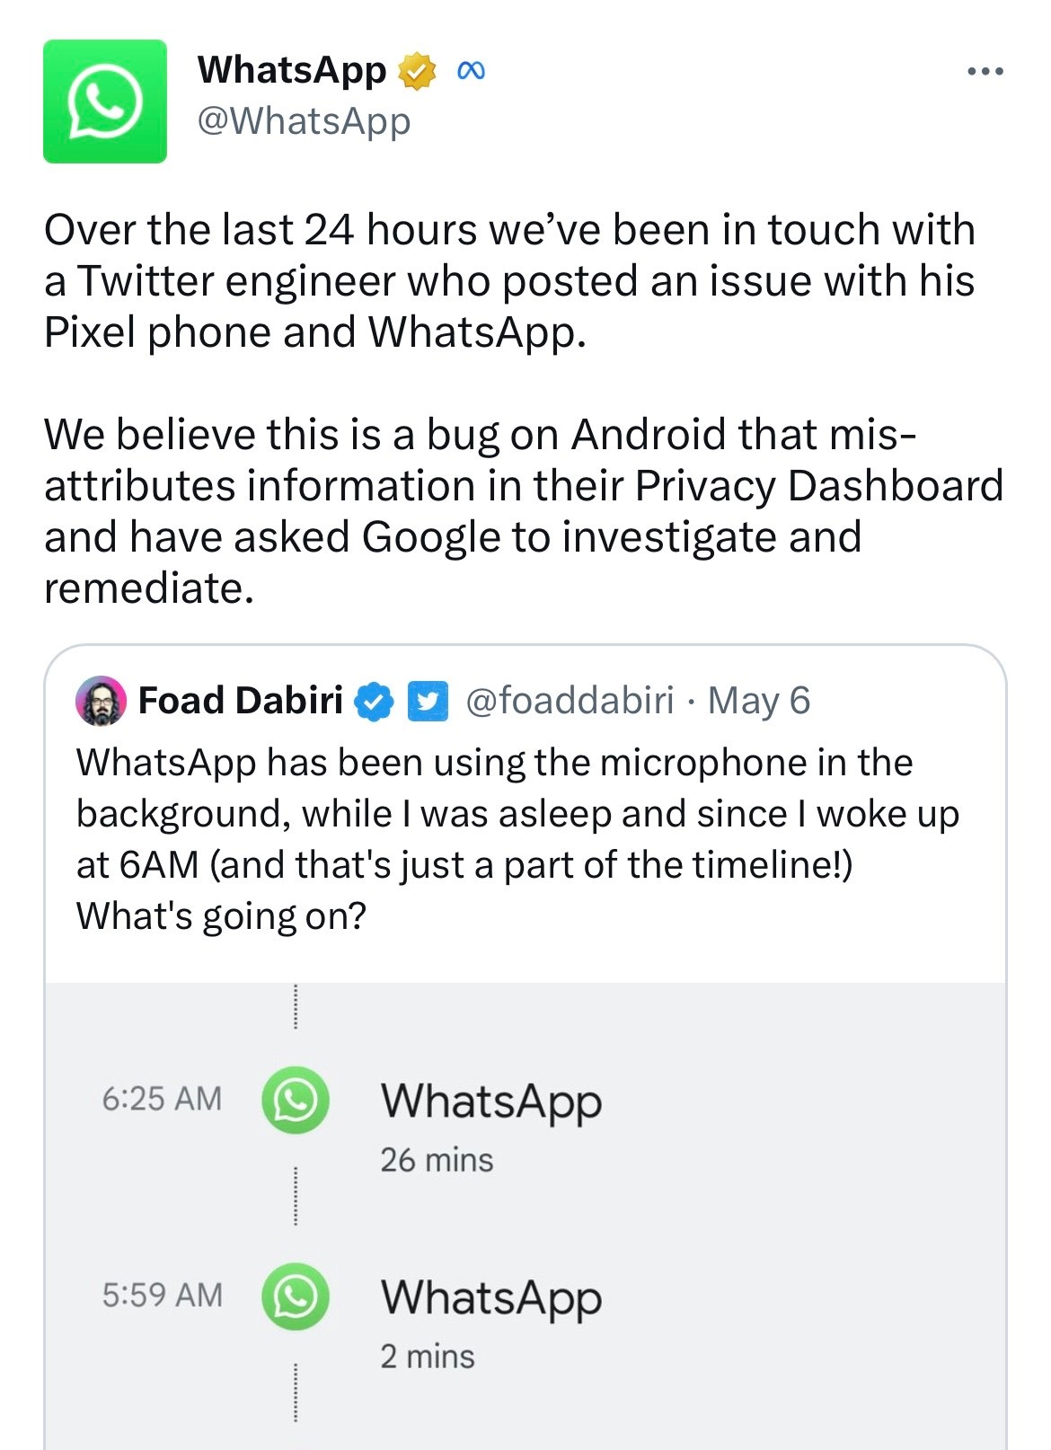
Task: Click the WhatsApp icon at 6:25 AM
Action: click(295, 1099)
